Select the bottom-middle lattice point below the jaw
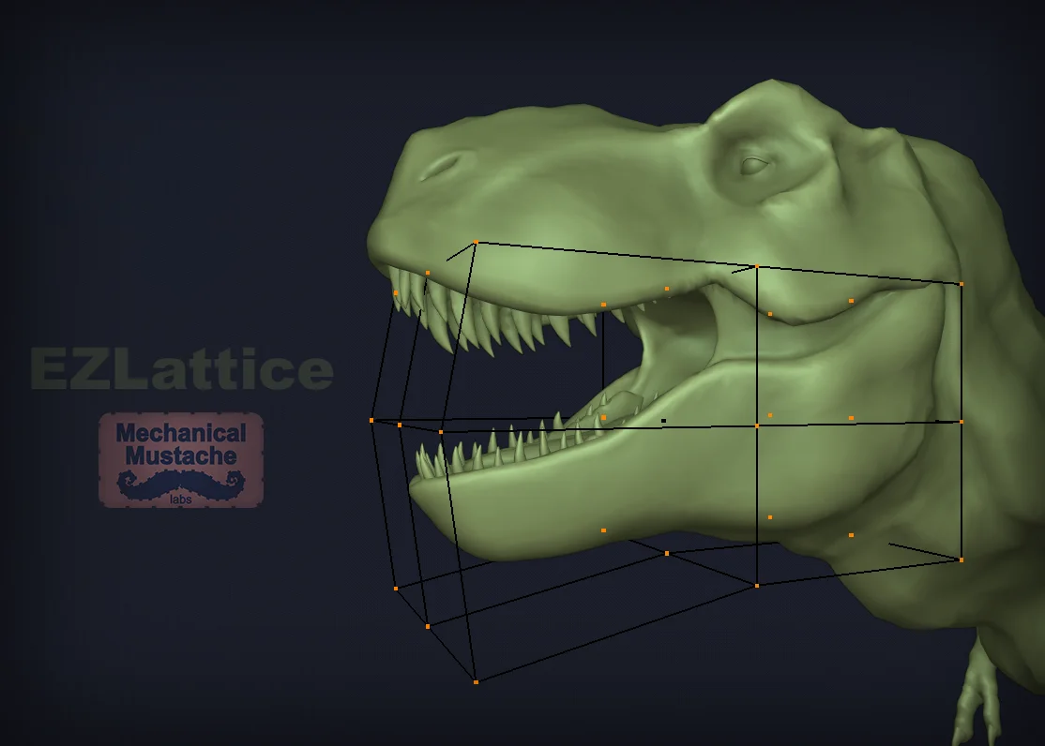The image size is (1045, 746). coord(757,586)
